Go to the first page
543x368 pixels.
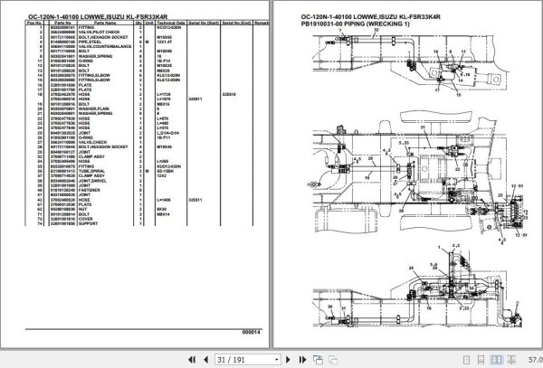coord(192,360)
